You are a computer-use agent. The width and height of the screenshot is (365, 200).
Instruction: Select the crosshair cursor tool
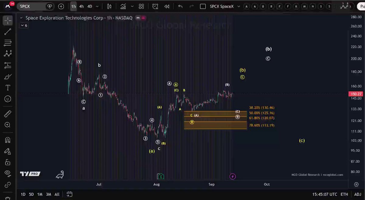pyautogui.click(x=8, y=21)
